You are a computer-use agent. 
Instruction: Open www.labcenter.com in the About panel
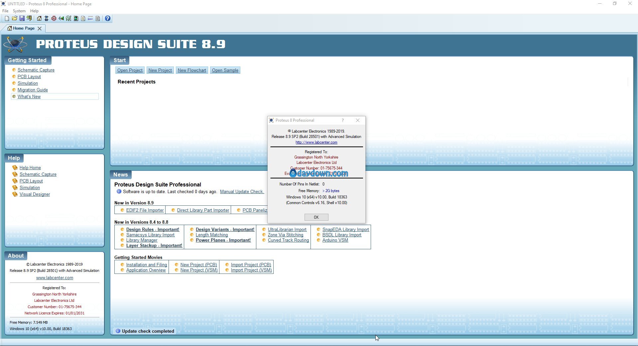(55, 278)
